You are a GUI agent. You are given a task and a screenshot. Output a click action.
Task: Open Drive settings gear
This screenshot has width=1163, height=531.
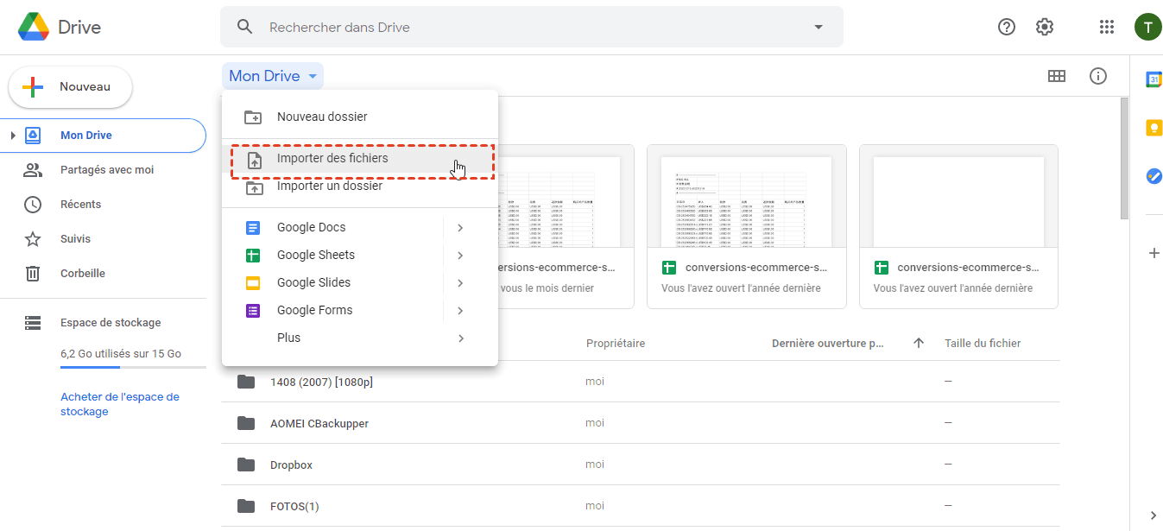coord(1045,27)
